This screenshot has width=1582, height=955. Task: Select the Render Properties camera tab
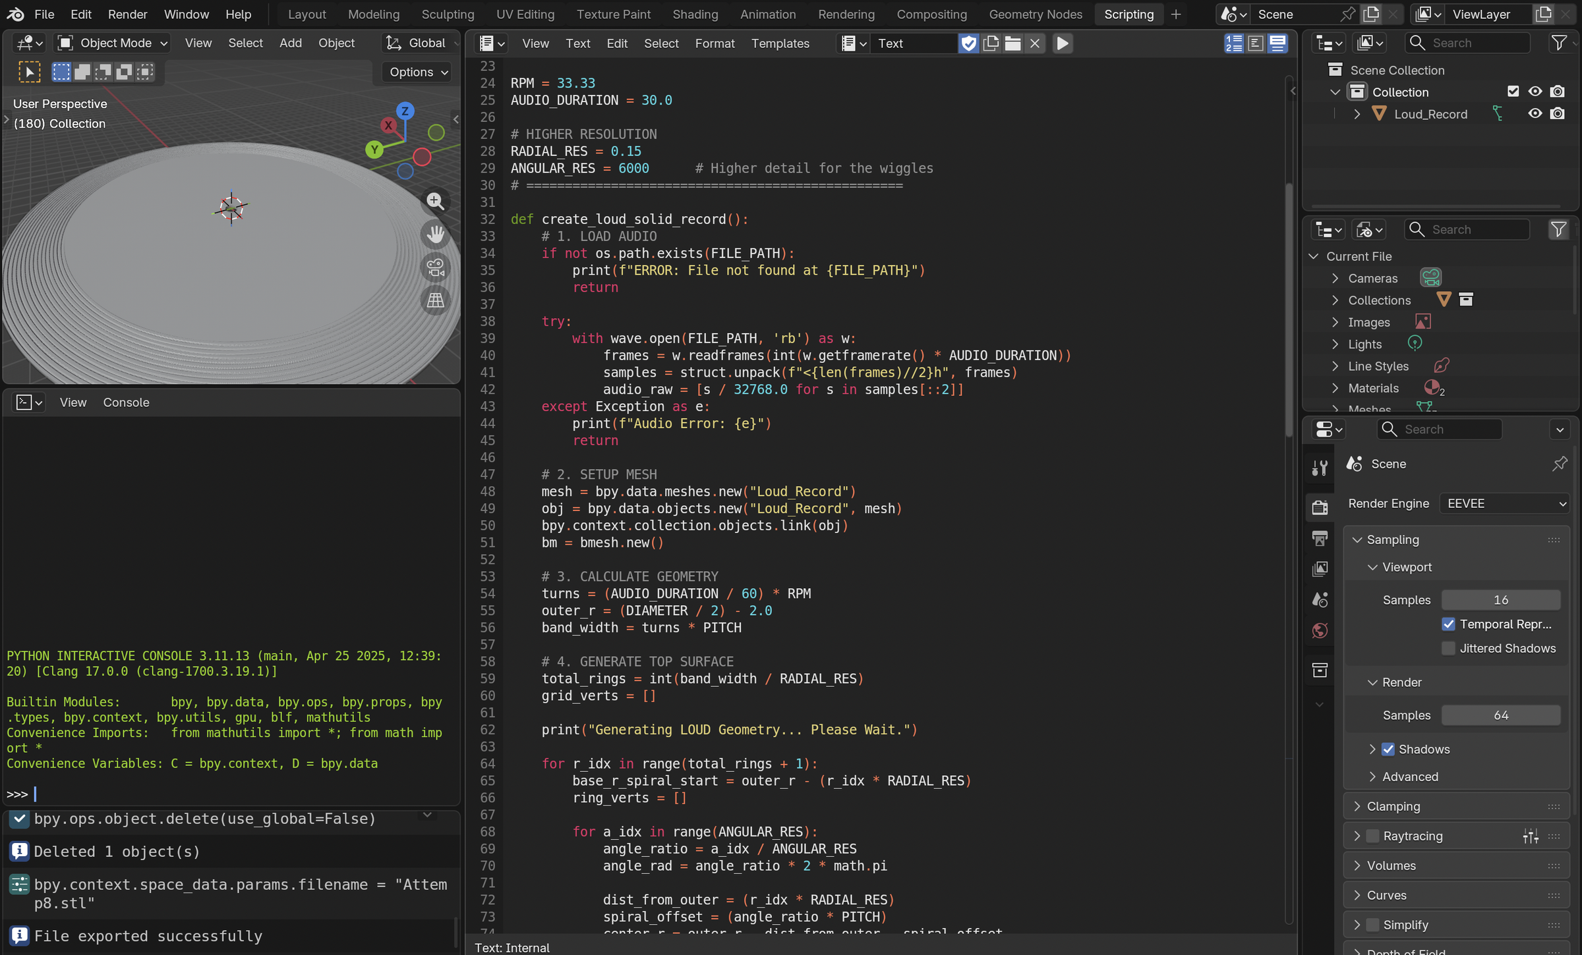pyautogui.click(x=1320, y=507)
